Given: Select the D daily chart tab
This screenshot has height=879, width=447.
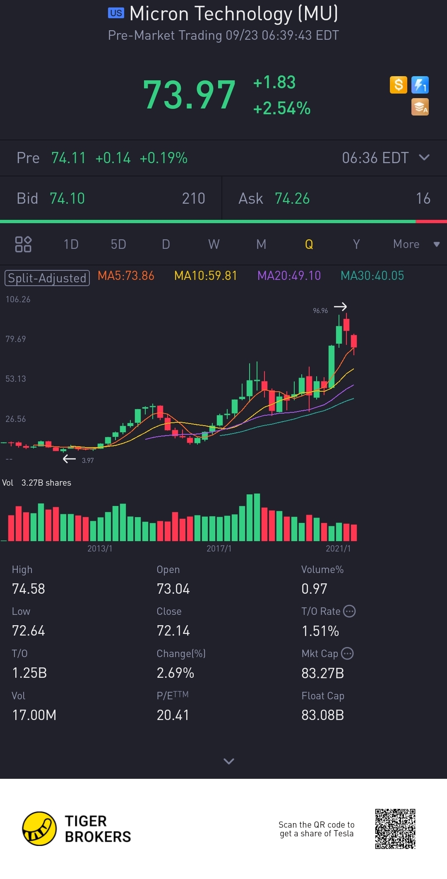Looking at the screenshot, I should [166, 244].
